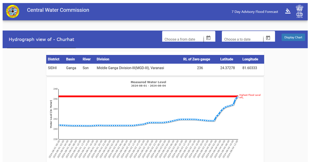Select the Hydrograph view of - Churhat heading

click(41, 39)
